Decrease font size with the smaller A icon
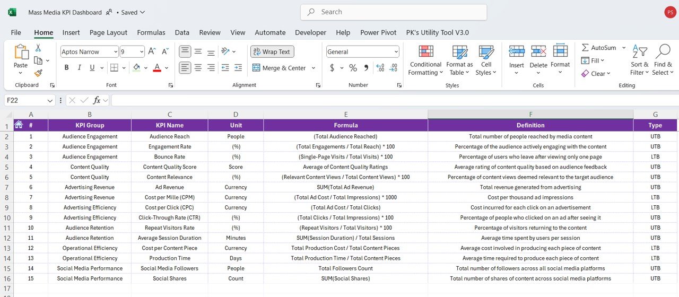679x297 pixels. [x=166, y=51]
